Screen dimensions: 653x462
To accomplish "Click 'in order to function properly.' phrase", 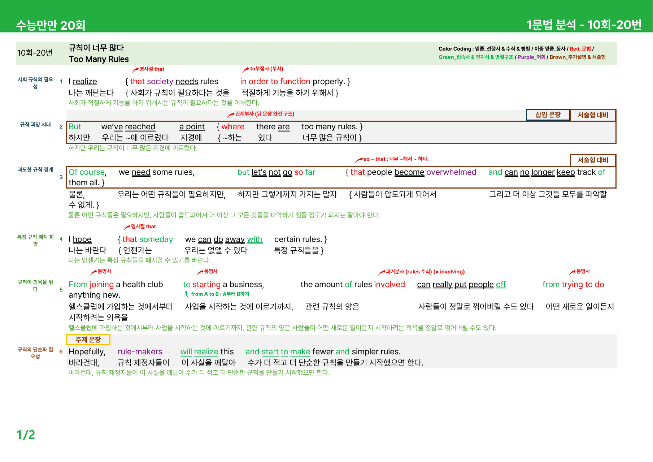I will (x=292, y=82).
